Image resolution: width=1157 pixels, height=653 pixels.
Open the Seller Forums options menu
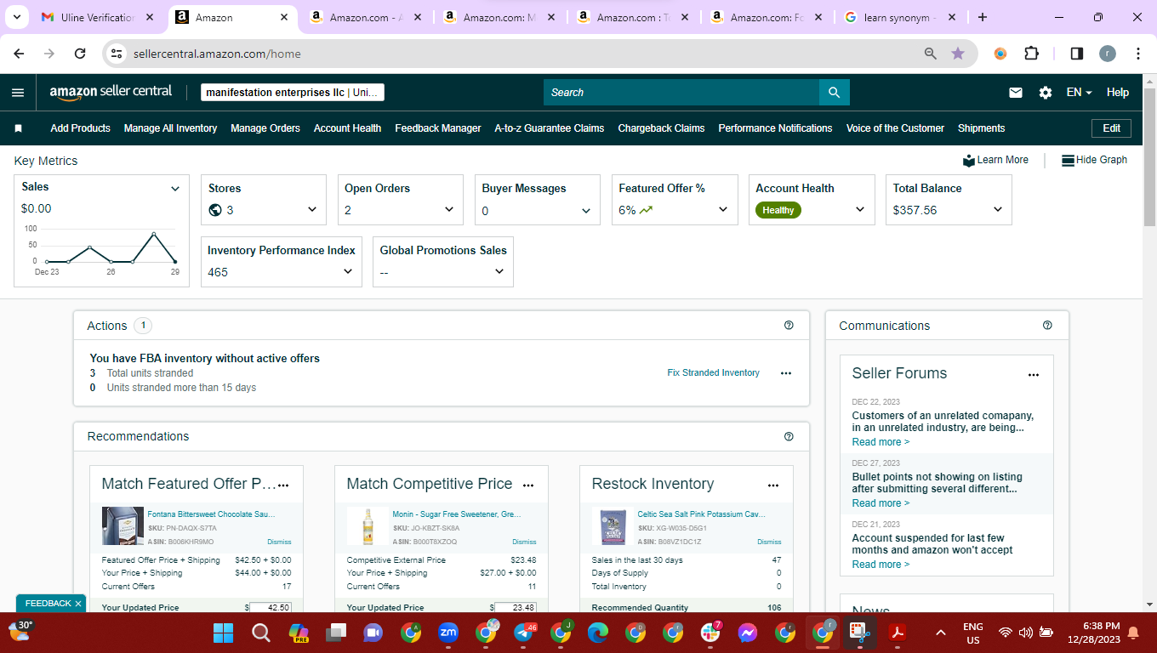(1034, 374)
